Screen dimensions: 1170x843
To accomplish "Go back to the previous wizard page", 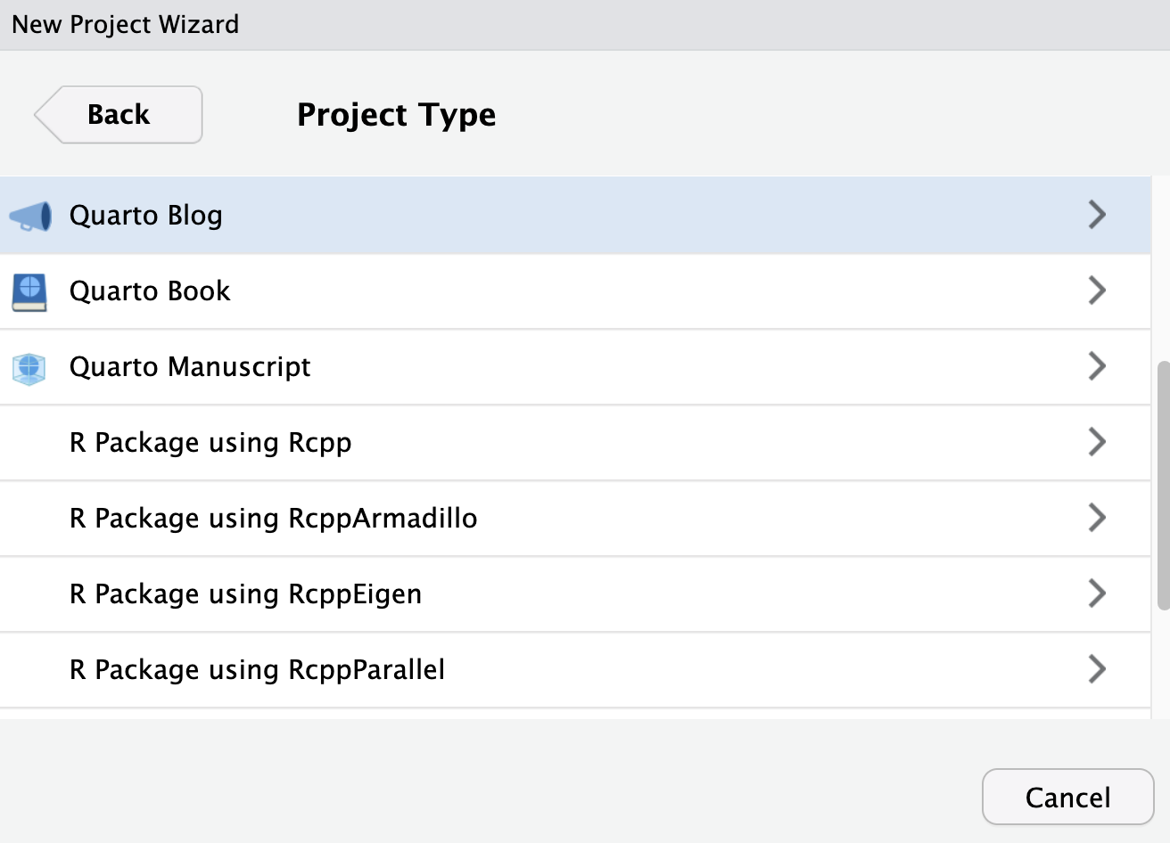I will 119,115.
